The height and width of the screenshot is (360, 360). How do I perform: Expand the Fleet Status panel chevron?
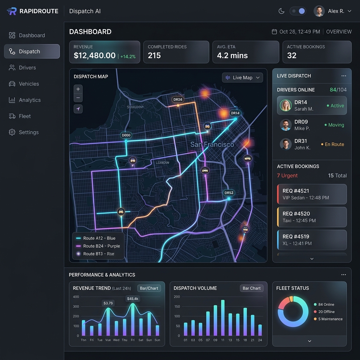coord(309,341)
